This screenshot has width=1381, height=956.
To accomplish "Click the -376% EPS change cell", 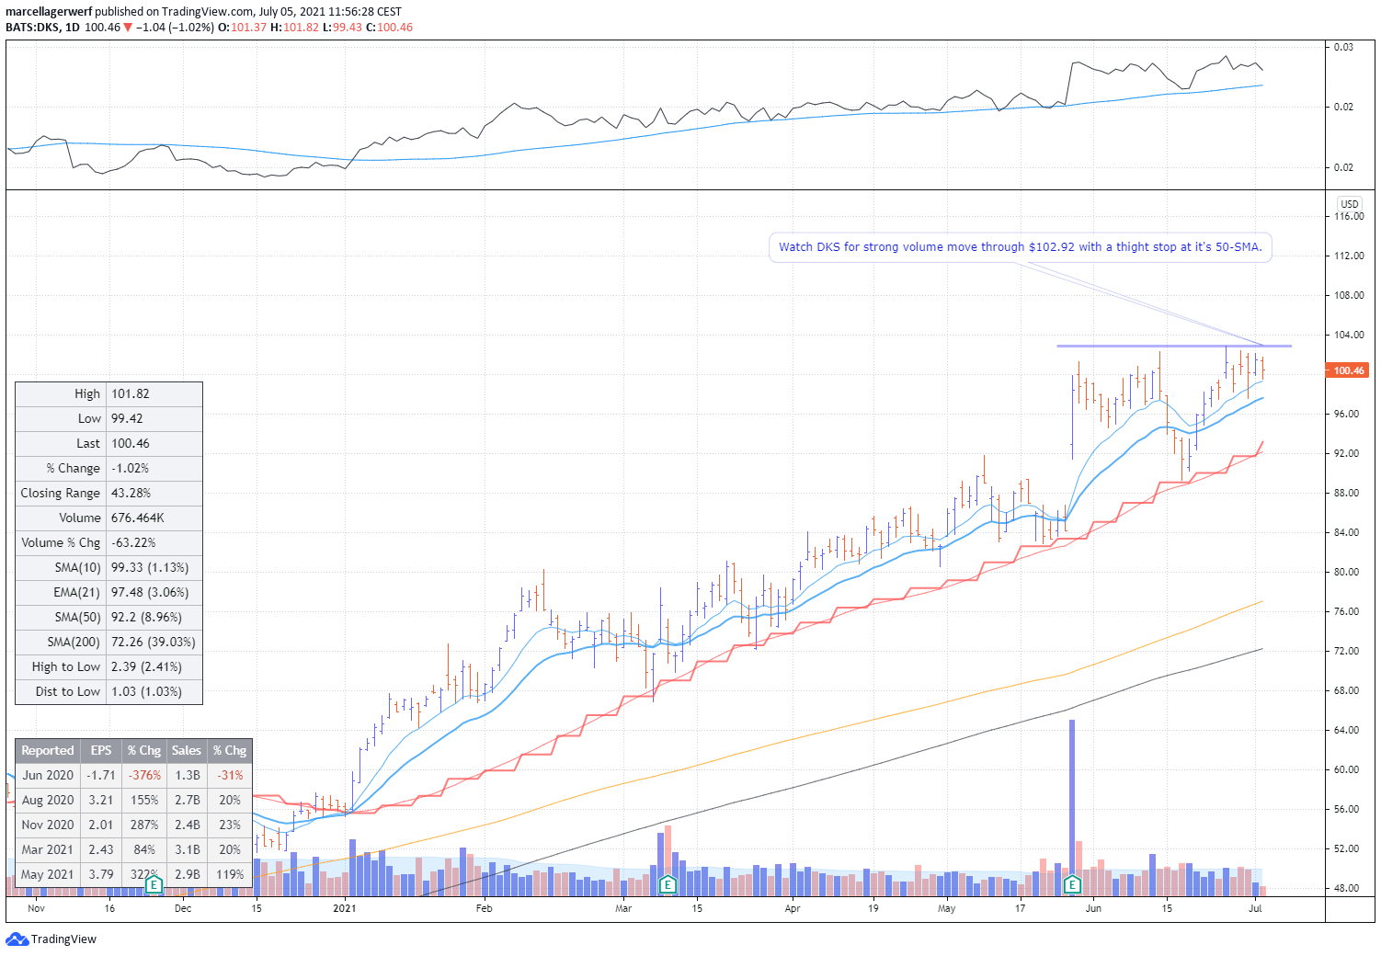I will pyautogui.click(x=144, y=775).
